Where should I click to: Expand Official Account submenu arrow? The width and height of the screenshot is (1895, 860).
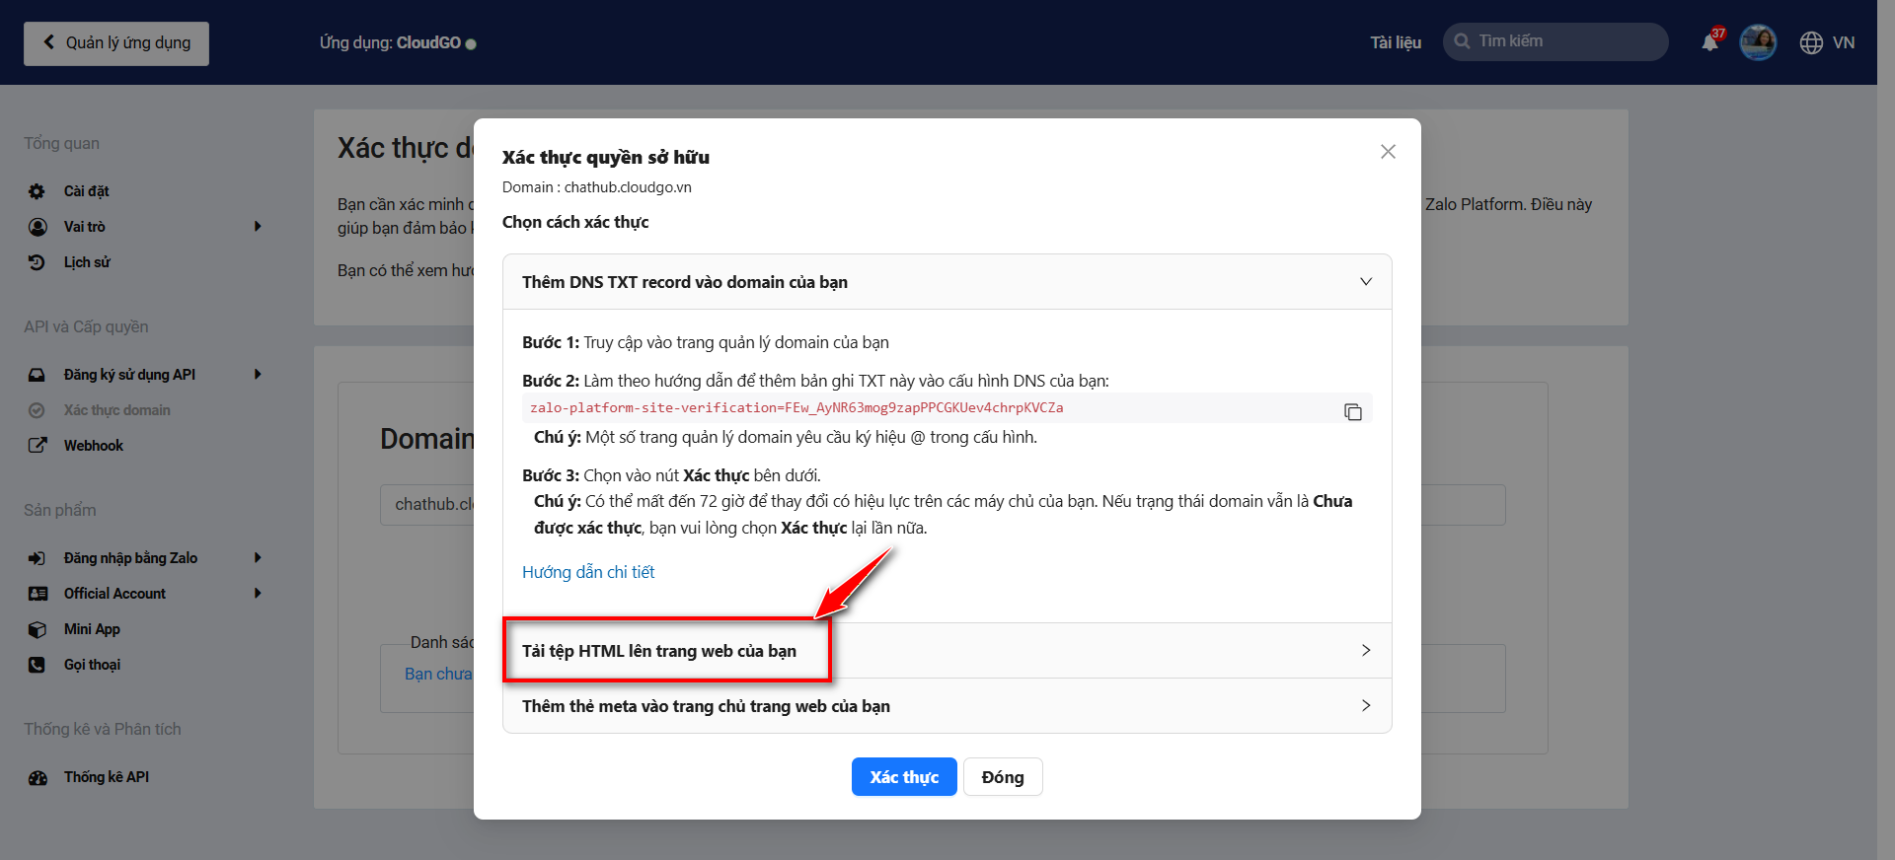click(x=258, y=594)
